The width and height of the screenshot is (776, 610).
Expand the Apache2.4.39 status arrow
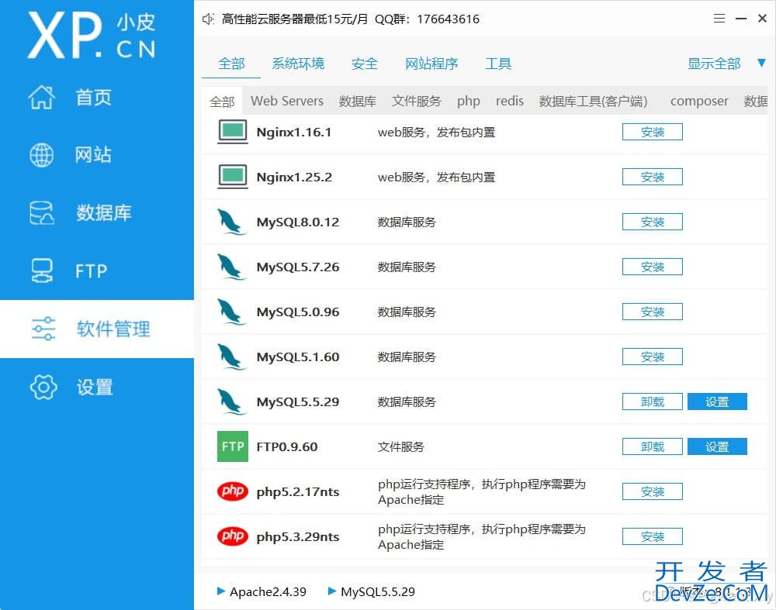pyautogui.click(x=221, y=591)
